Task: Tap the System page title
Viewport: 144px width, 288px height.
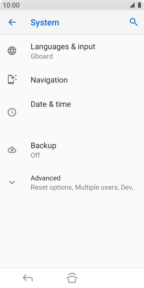Action: point(45,22)
